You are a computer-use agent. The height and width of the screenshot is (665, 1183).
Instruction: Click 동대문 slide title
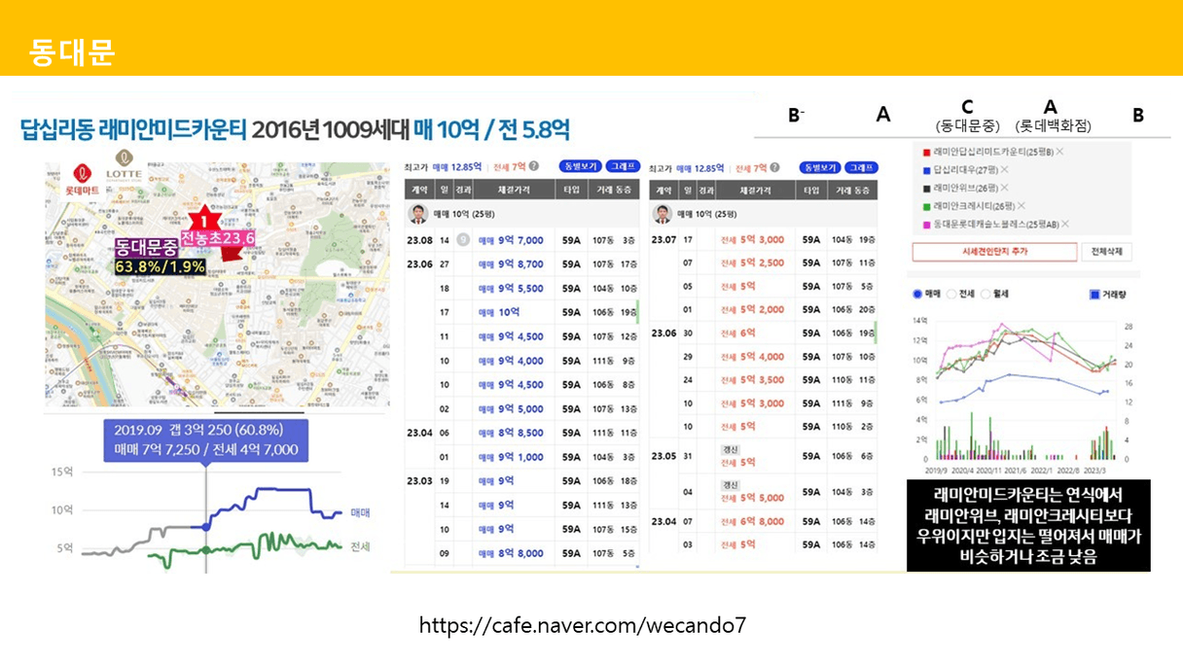pyautogui.click(x=72, y=51)
